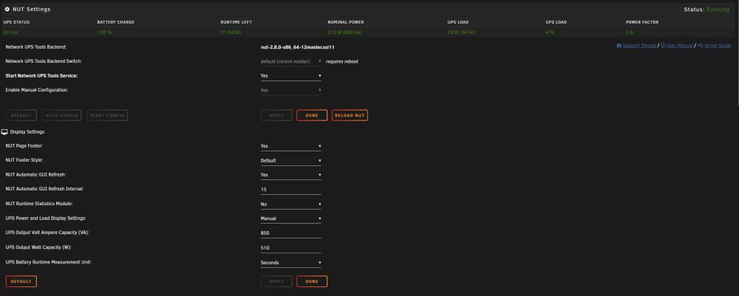The height and width of the screenshot is (296, 739).
Task: Click the User Manual document icon
Action: (663, 46)
